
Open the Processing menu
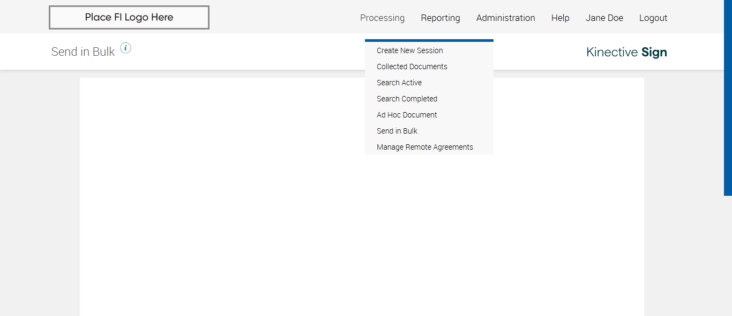click(x=382, y=18)
